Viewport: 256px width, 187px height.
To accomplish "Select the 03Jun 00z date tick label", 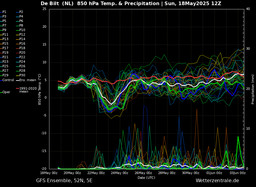I will [238, 173].
